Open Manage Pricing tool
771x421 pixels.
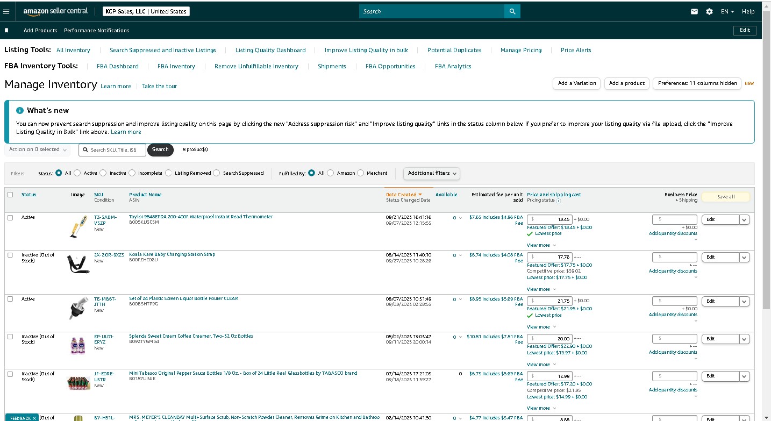click(521, 50)
